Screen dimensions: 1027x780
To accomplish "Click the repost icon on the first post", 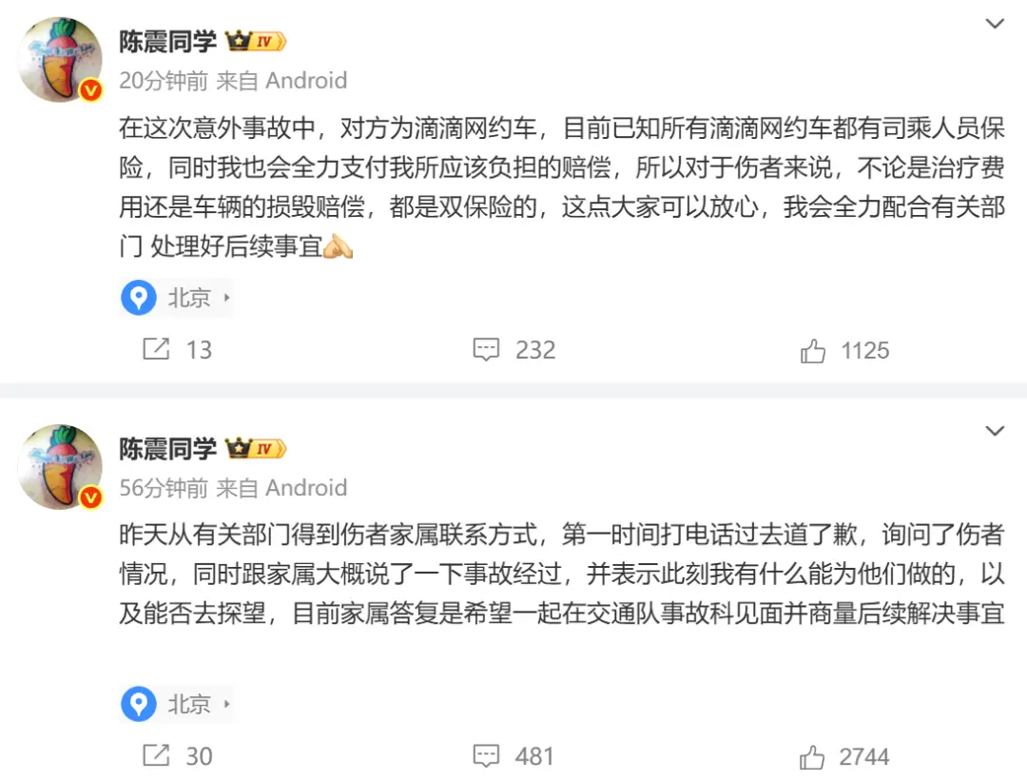I will point(155,350).
